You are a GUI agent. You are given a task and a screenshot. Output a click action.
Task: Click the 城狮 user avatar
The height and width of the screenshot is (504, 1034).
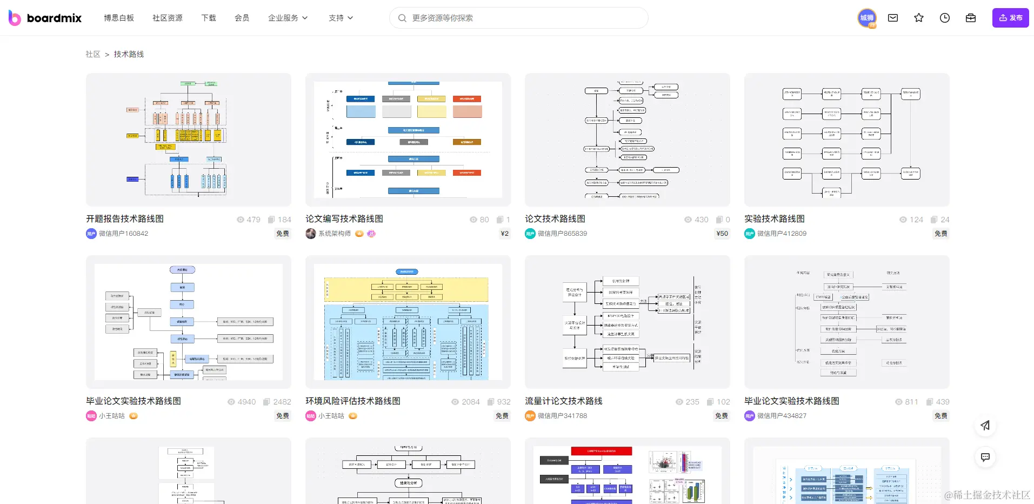pos(867,18)
